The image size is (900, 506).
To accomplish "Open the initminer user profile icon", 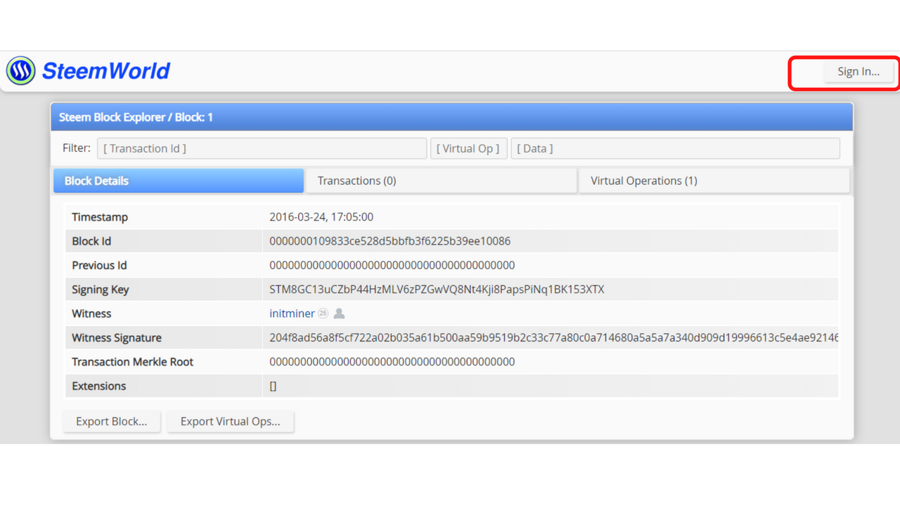I will pos(339,313).
